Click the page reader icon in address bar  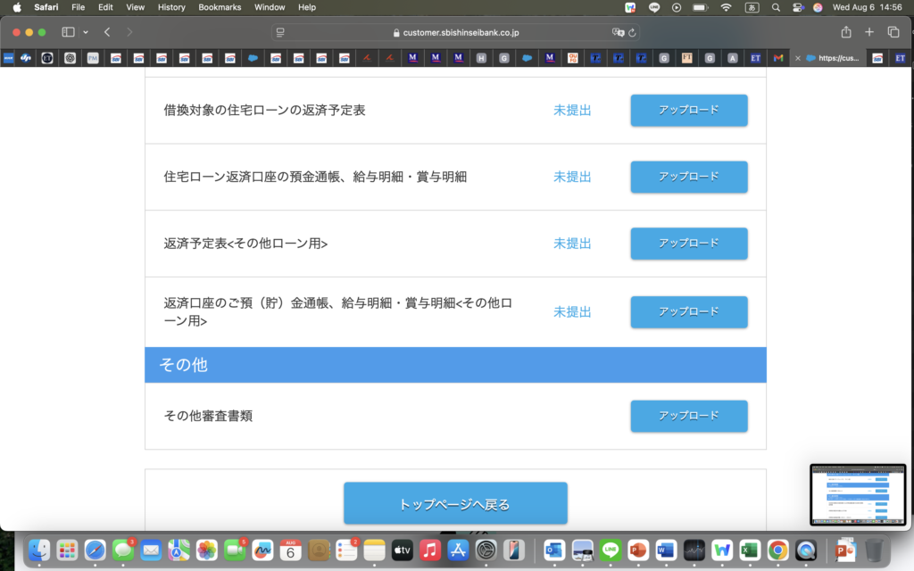(x=280, y=32)
